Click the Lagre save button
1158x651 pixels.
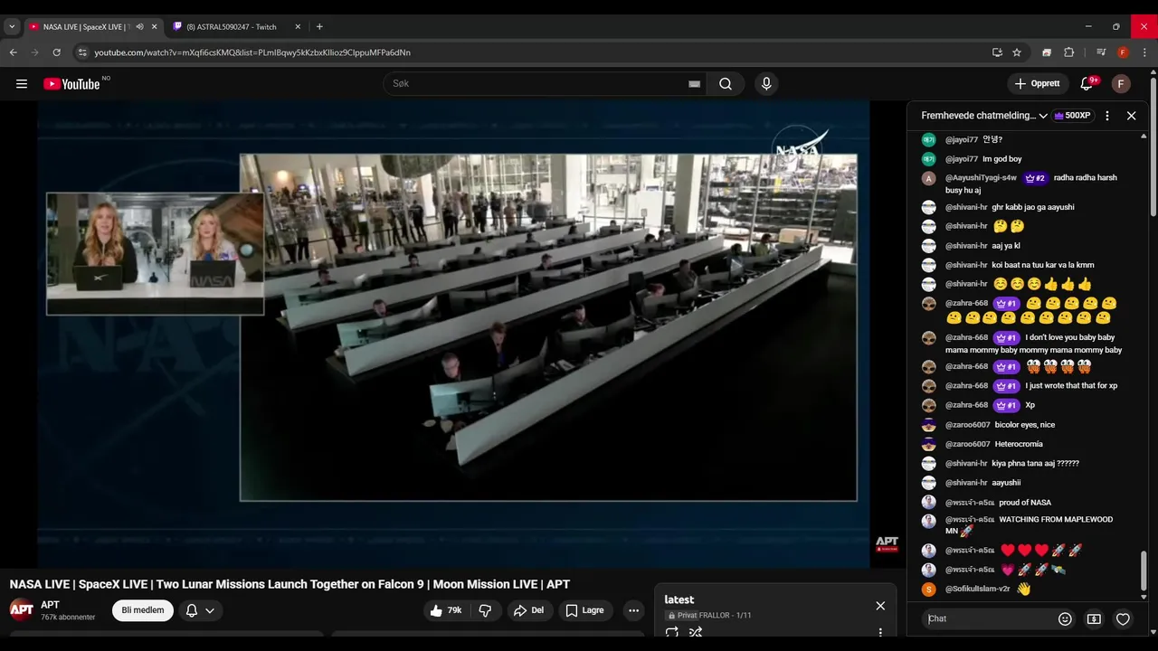click(585, 610)
